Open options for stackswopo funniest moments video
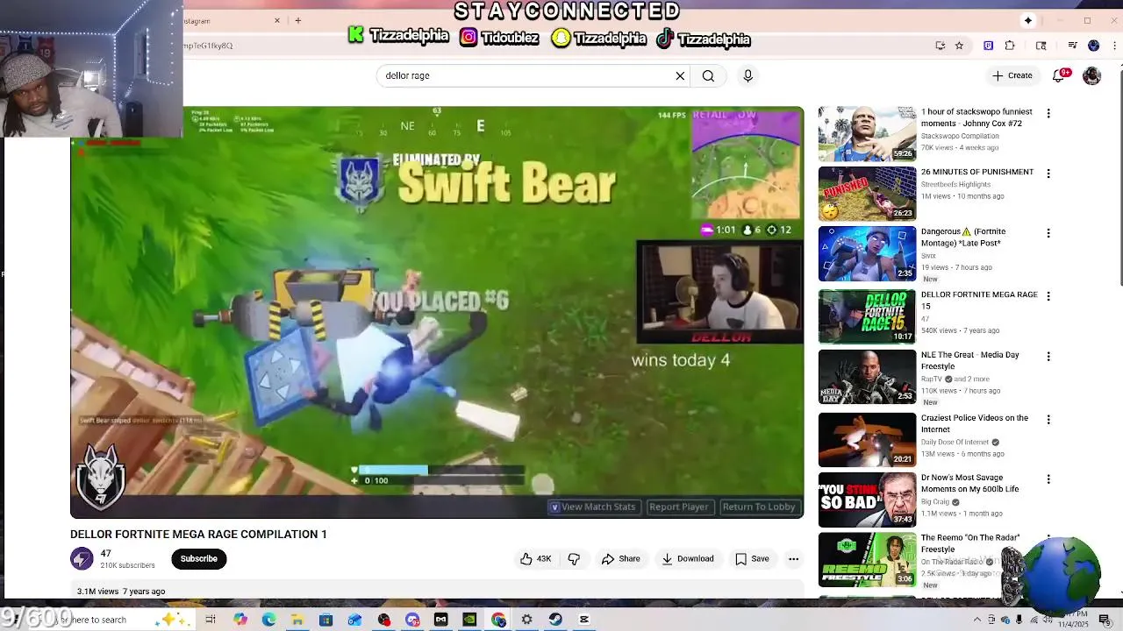This screenshot has width=1123, height=631. 1048,113
